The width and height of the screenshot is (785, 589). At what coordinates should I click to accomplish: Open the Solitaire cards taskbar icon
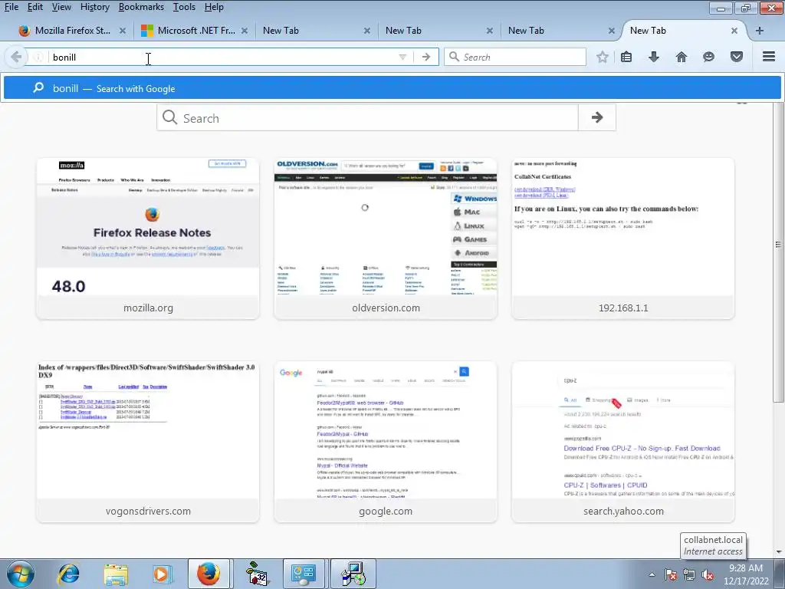pyautogui.click(x=258, y=574)
